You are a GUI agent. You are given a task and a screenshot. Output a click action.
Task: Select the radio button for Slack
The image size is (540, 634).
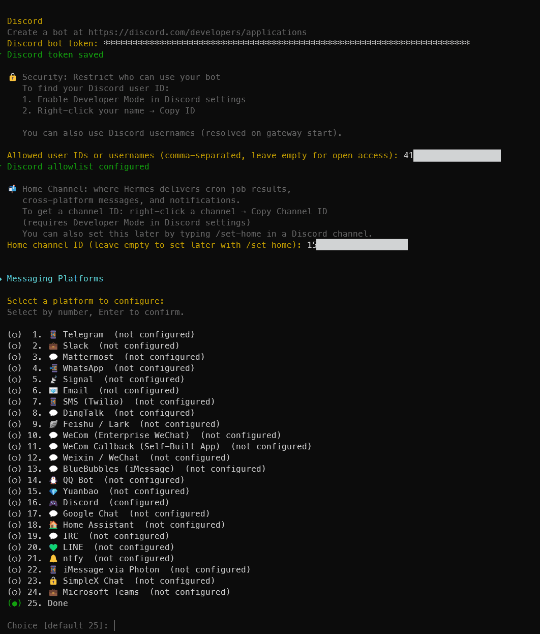pyautogui.click(x=15, y=346)
